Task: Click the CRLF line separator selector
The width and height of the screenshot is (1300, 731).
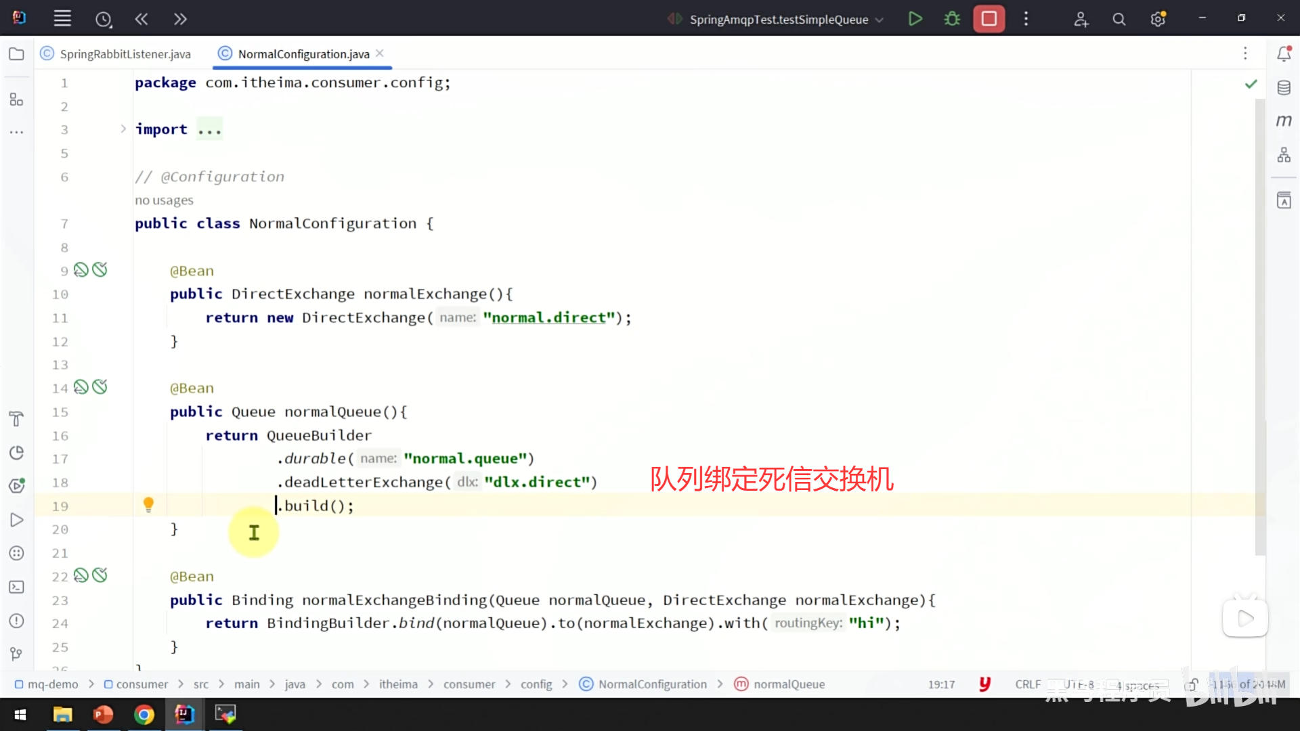Action: click(x=1027, y=684)
